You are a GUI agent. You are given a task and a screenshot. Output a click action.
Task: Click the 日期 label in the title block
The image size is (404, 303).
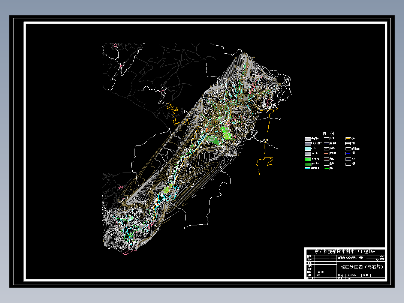click(366, 275)
